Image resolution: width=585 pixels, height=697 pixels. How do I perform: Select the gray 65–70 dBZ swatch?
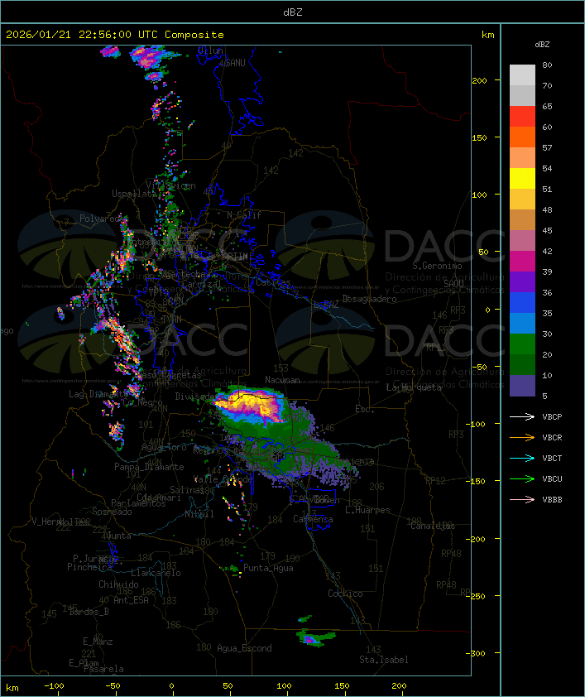pyautogui.click(x=522, y=95)
